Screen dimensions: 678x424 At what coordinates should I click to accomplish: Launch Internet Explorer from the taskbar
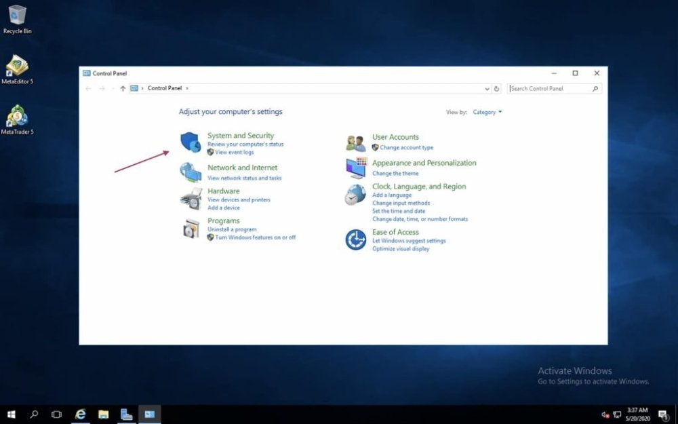coord(81,415)
